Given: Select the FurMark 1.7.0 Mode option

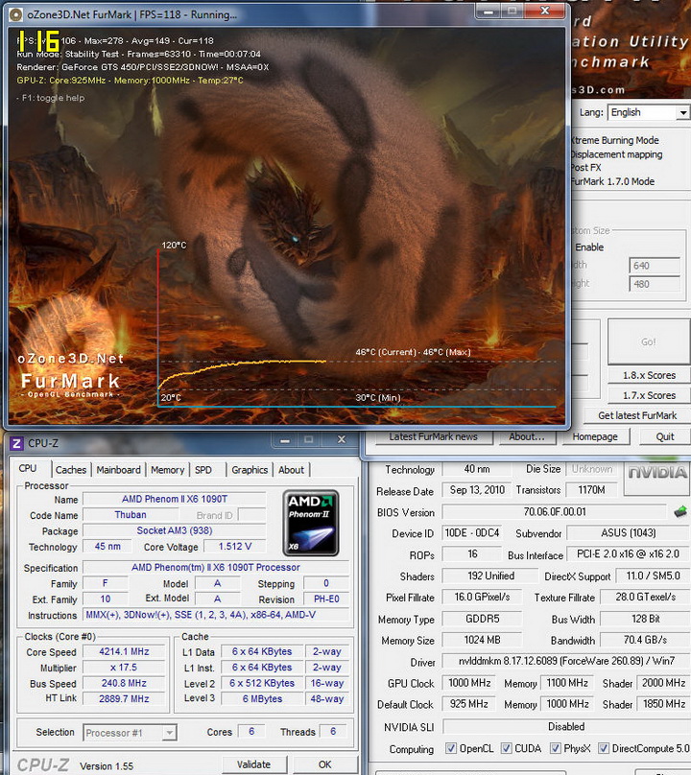Looking at the screenshot, I should 613,181.
